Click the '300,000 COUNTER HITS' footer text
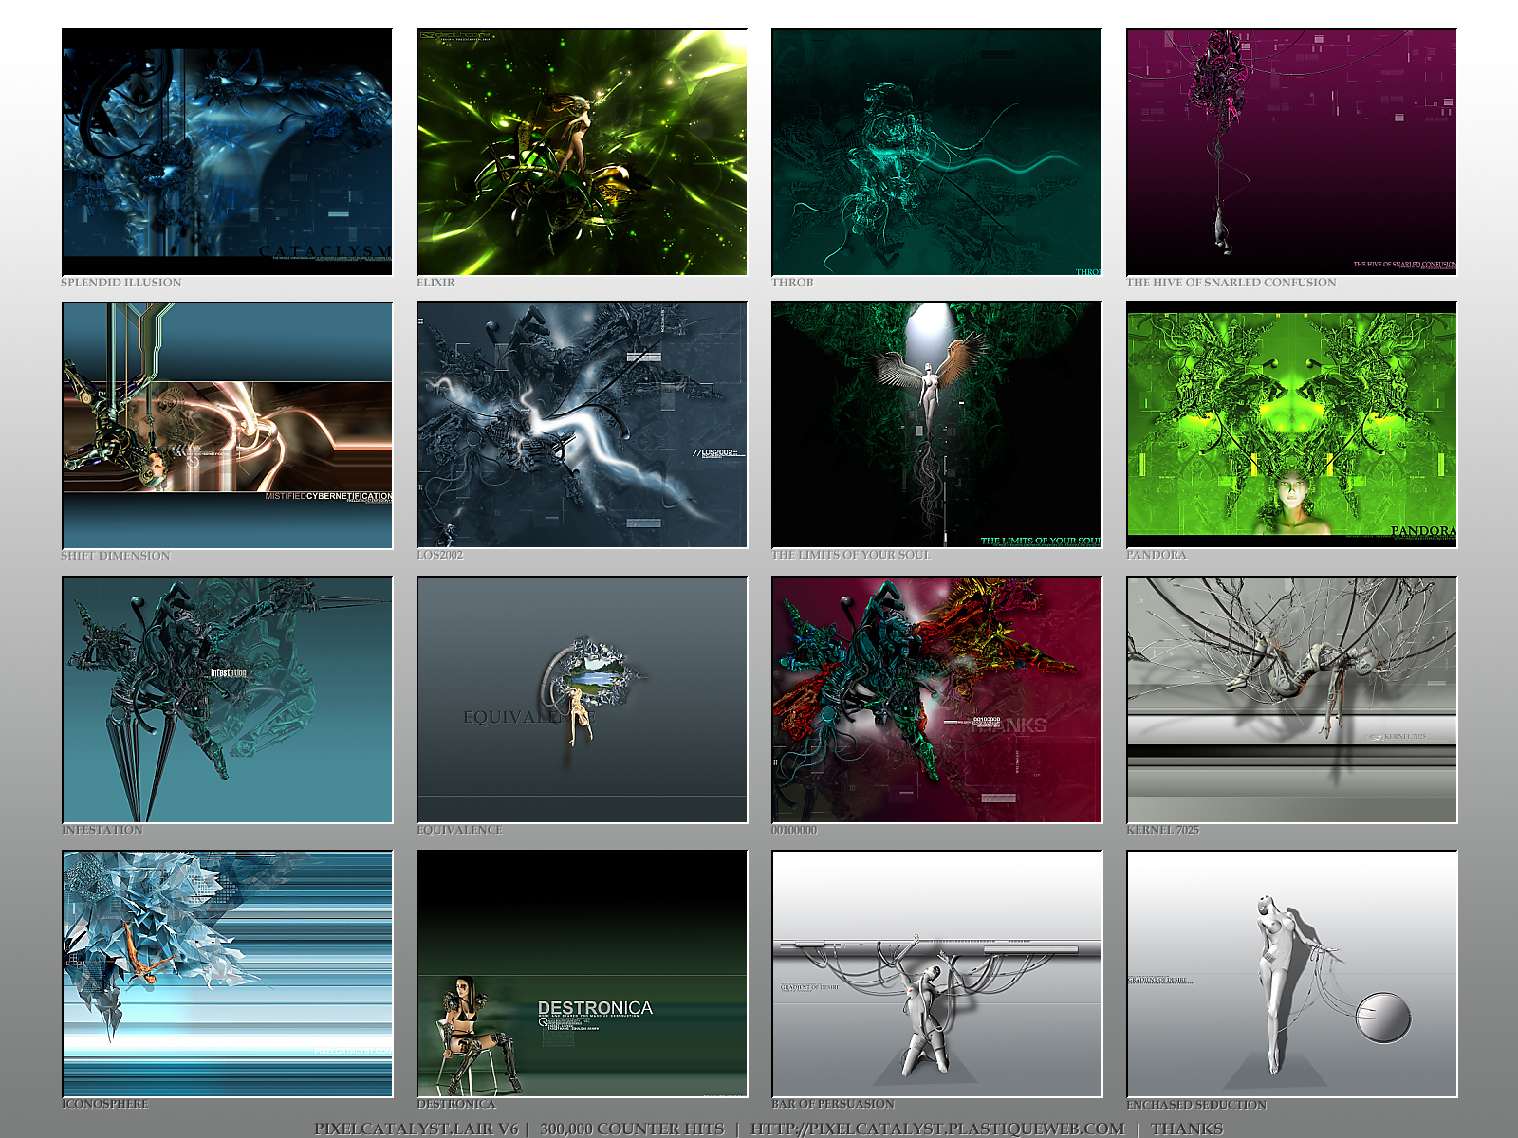 click(x=632, y=1129)
